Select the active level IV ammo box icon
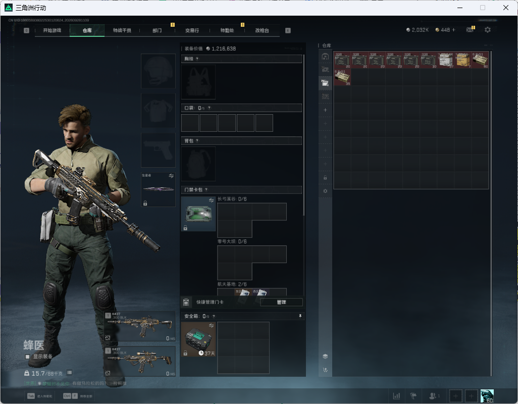This screenshot has width=518, height=404. click(325, 83)
